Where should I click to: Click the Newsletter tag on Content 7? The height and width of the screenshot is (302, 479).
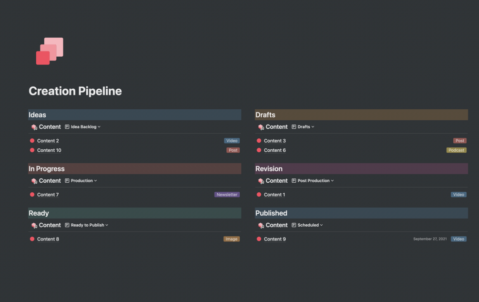[227, 194]
